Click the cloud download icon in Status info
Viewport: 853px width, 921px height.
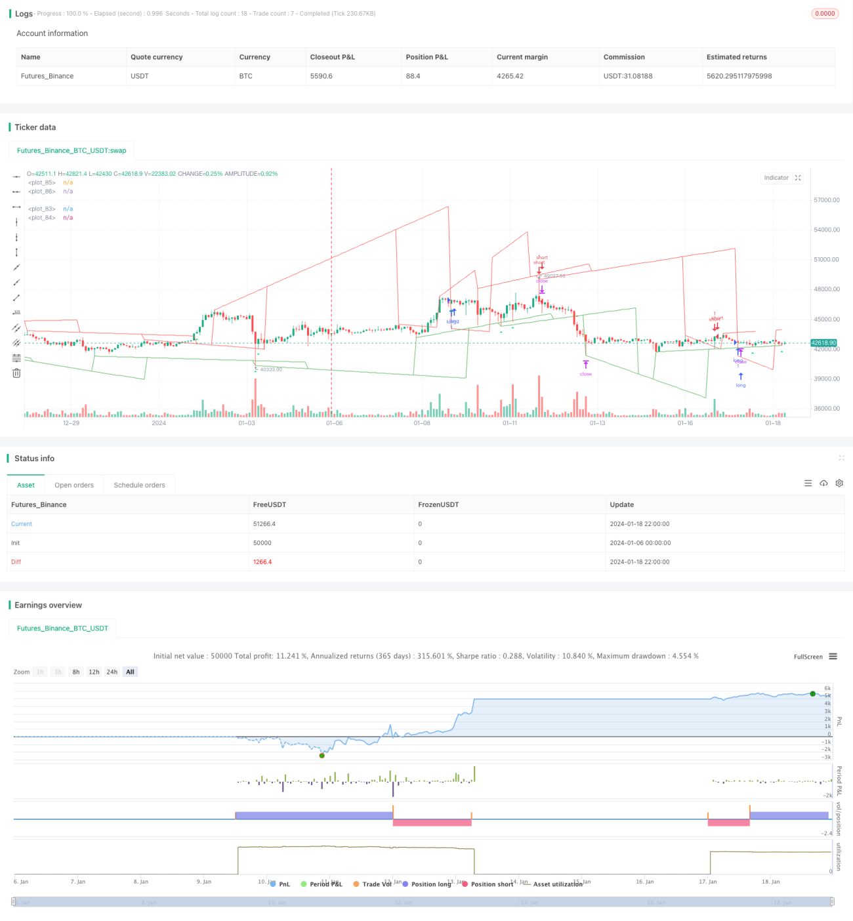click(823, 483)
